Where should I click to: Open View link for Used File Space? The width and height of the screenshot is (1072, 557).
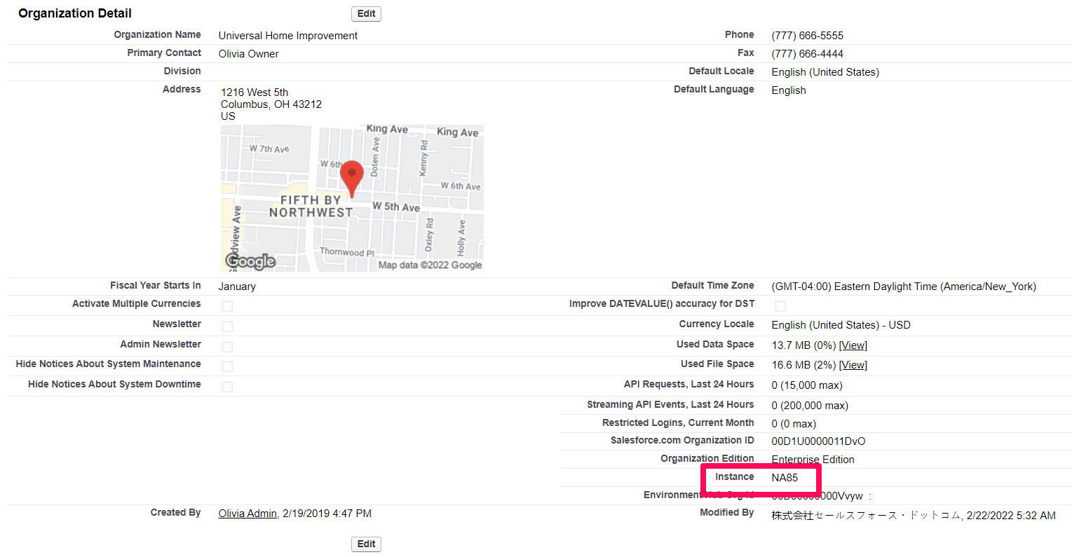tap(853, 365)
